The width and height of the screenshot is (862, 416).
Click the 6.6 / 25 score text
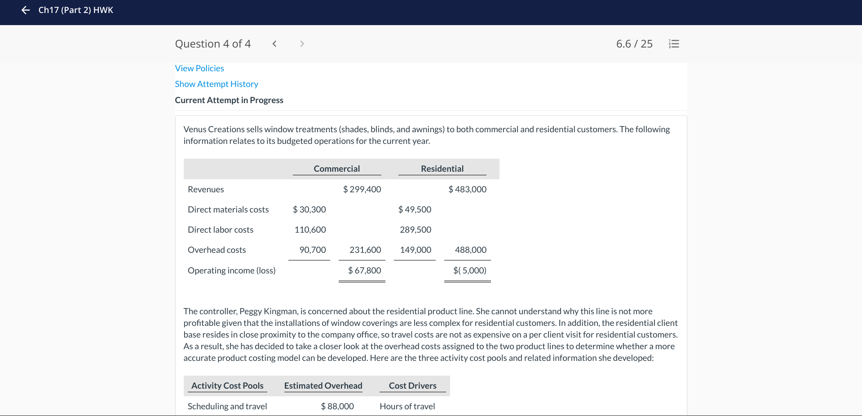point(634,44)
